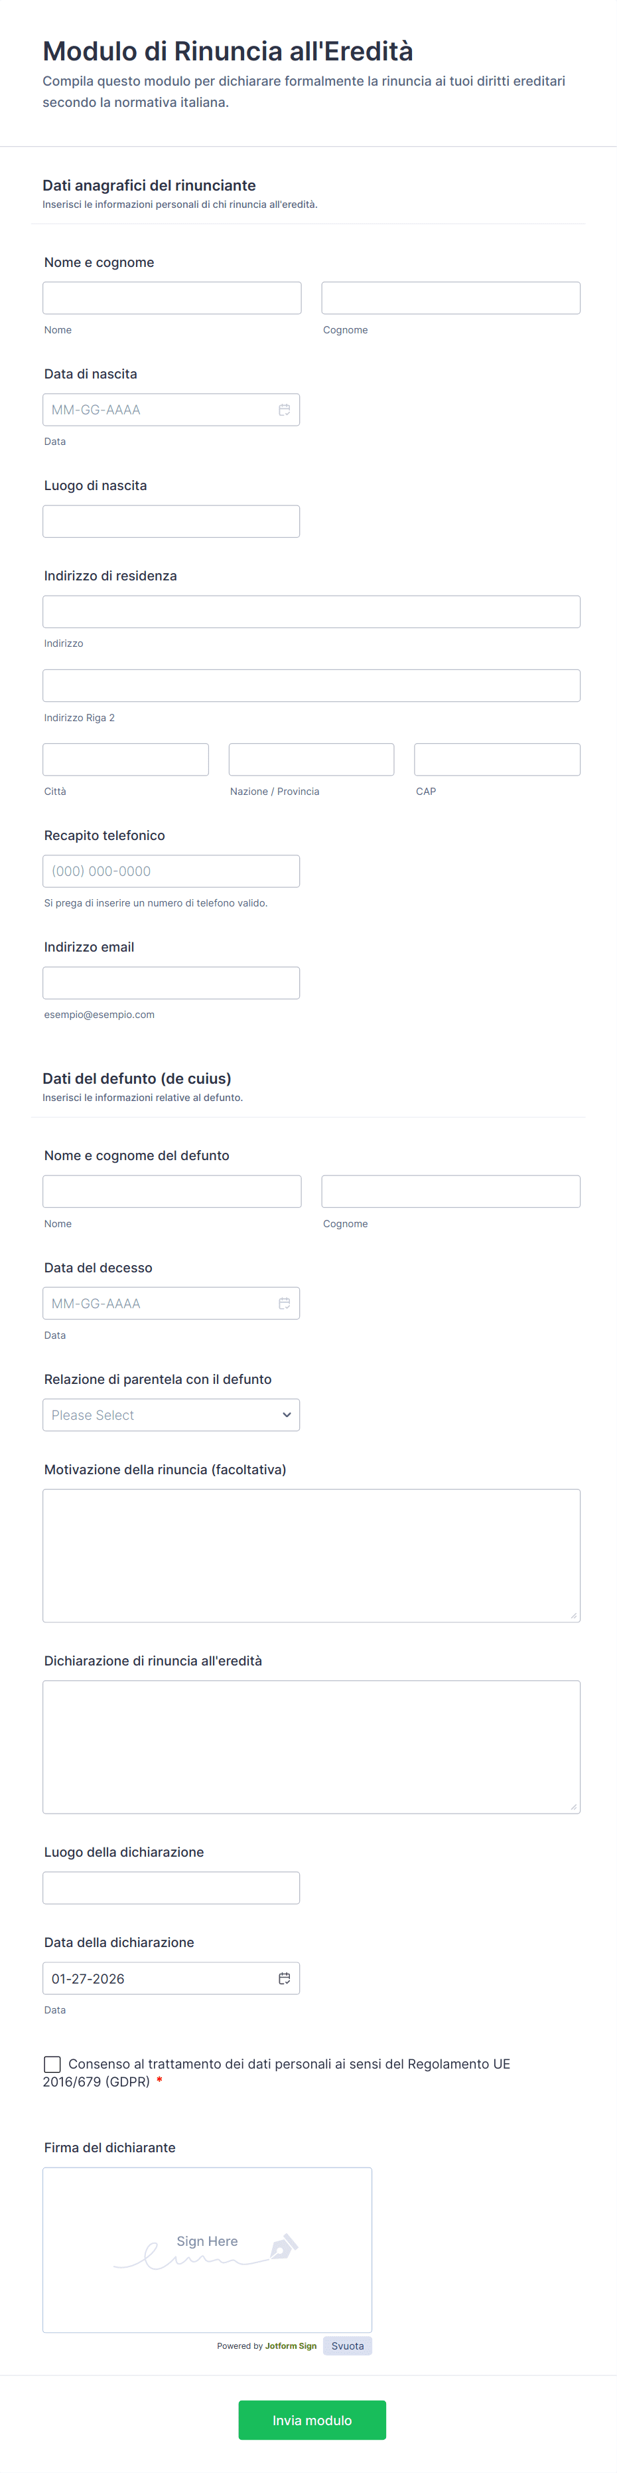Focus the renouncer's Nome field
The image size is (617, 2473).
pos(172,298)
